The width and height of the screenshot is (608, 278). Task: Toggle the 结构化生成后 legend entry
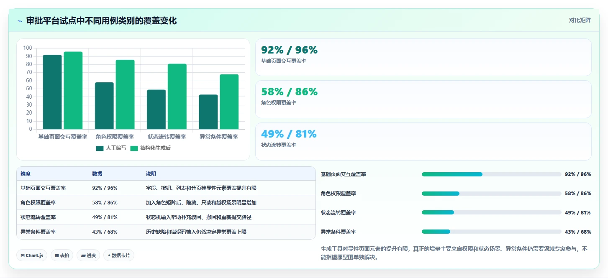tap(150, 148)
